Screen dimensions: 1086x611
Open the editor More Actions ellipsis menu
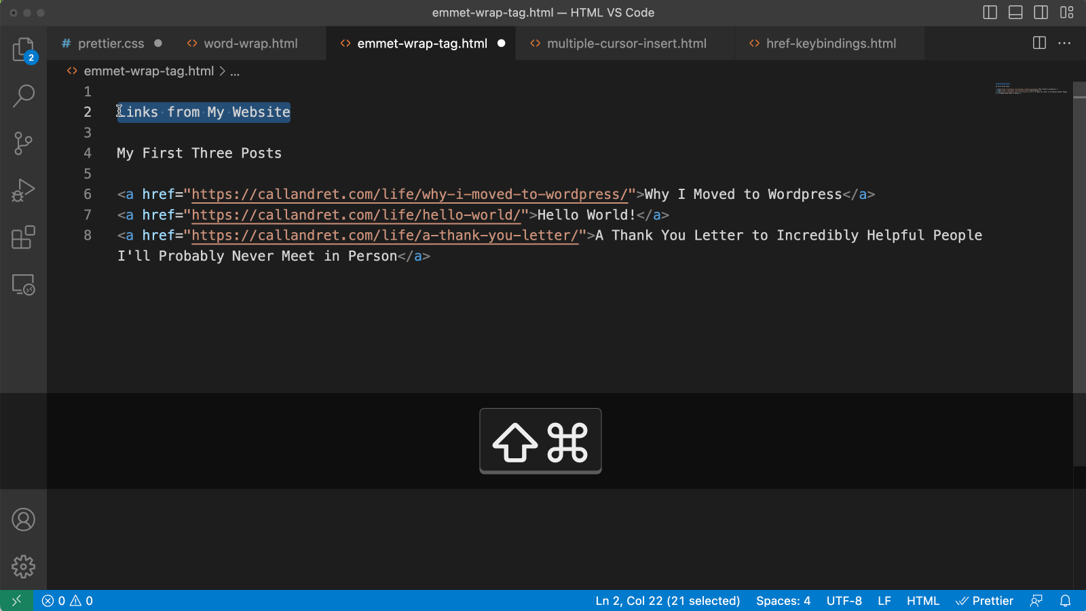(1064, 43)
